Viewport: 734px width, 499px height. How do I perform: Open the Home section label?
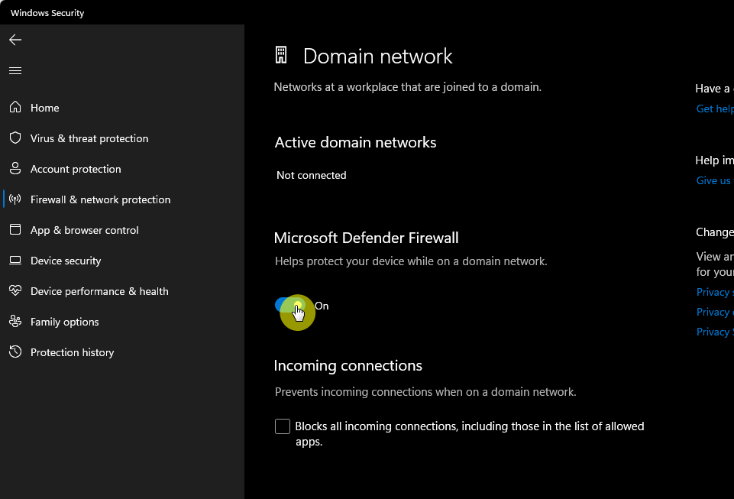click(45, 108)
